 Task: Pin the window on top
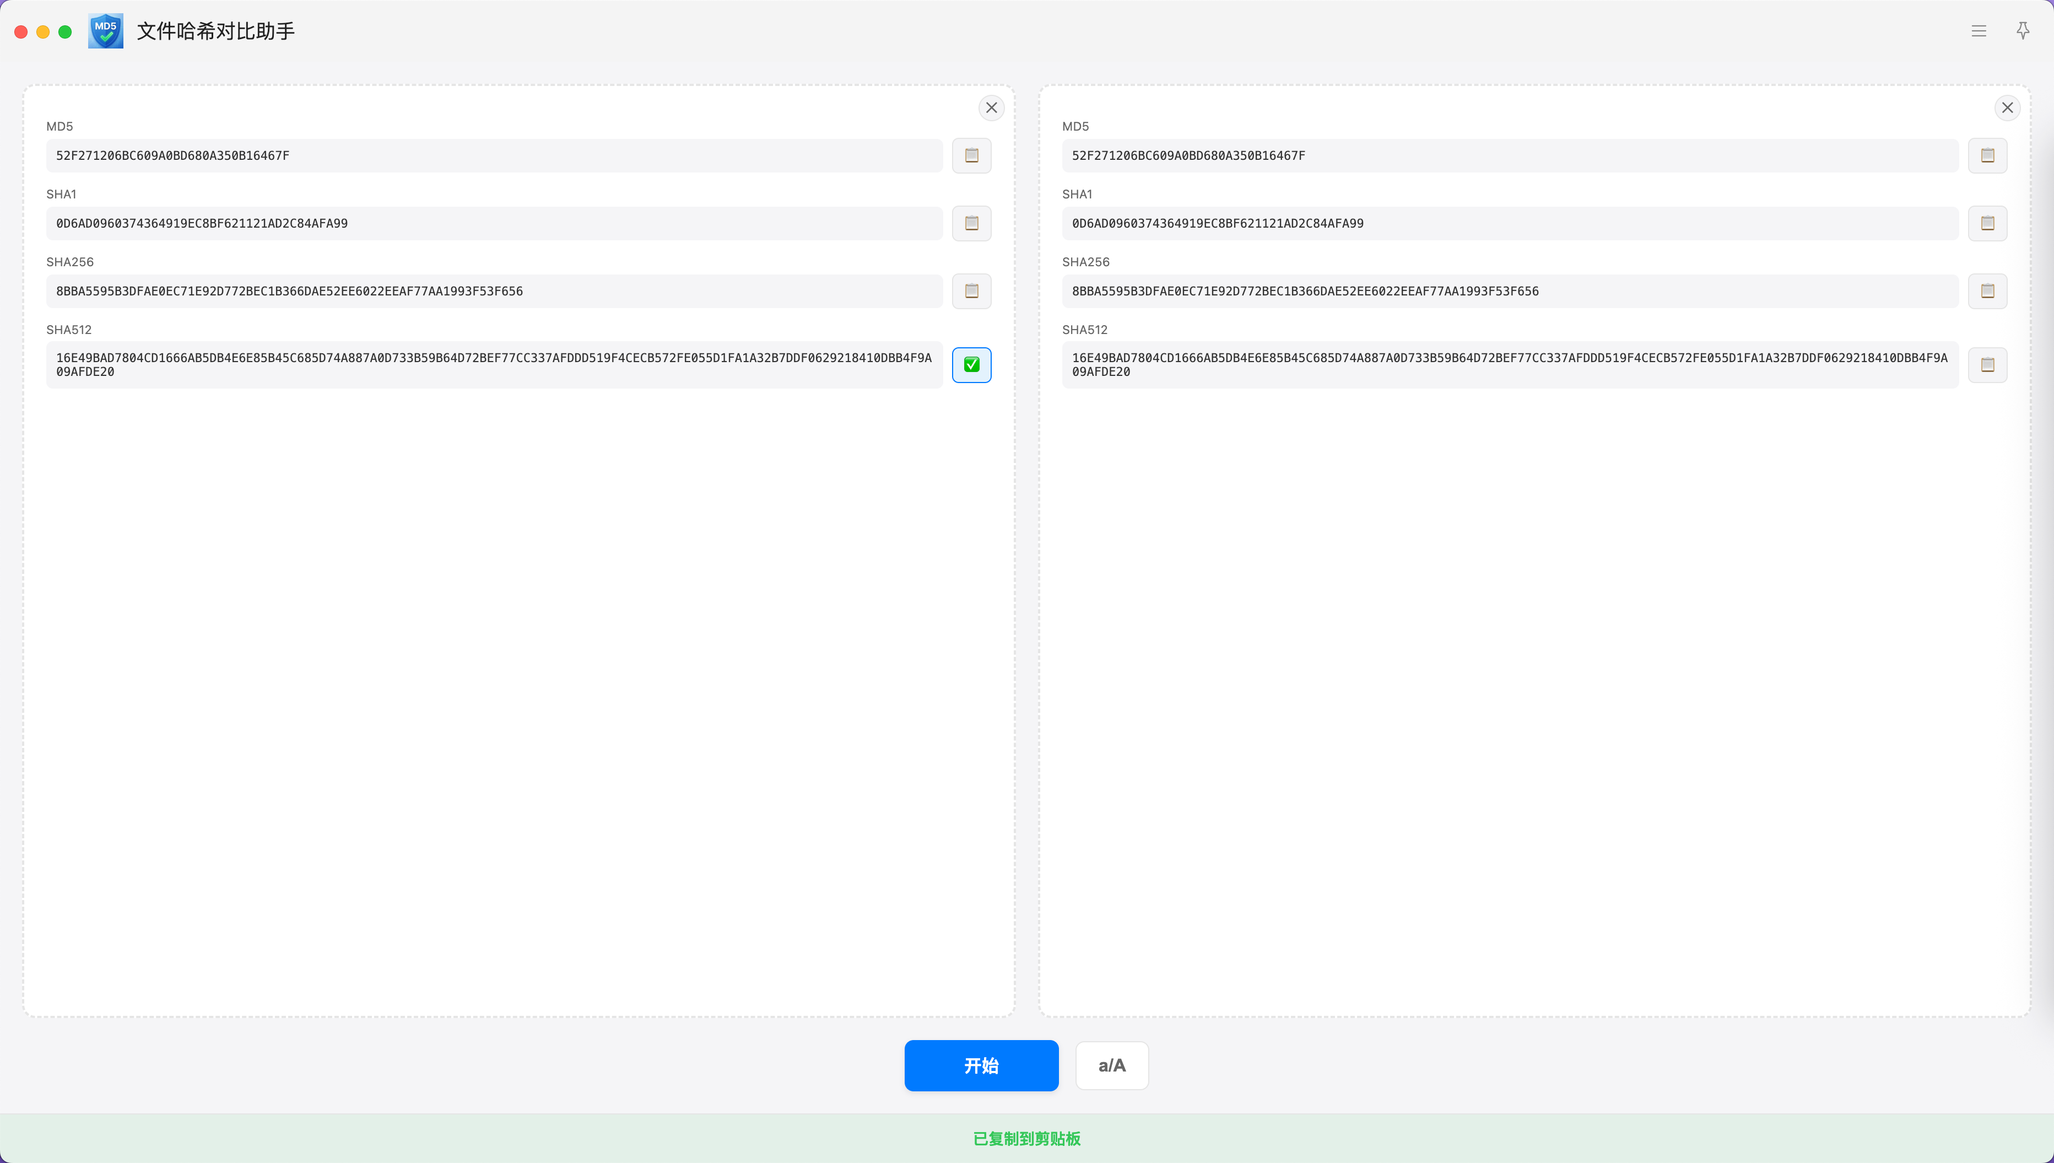pyautogui.click(x=2023, y=31)
